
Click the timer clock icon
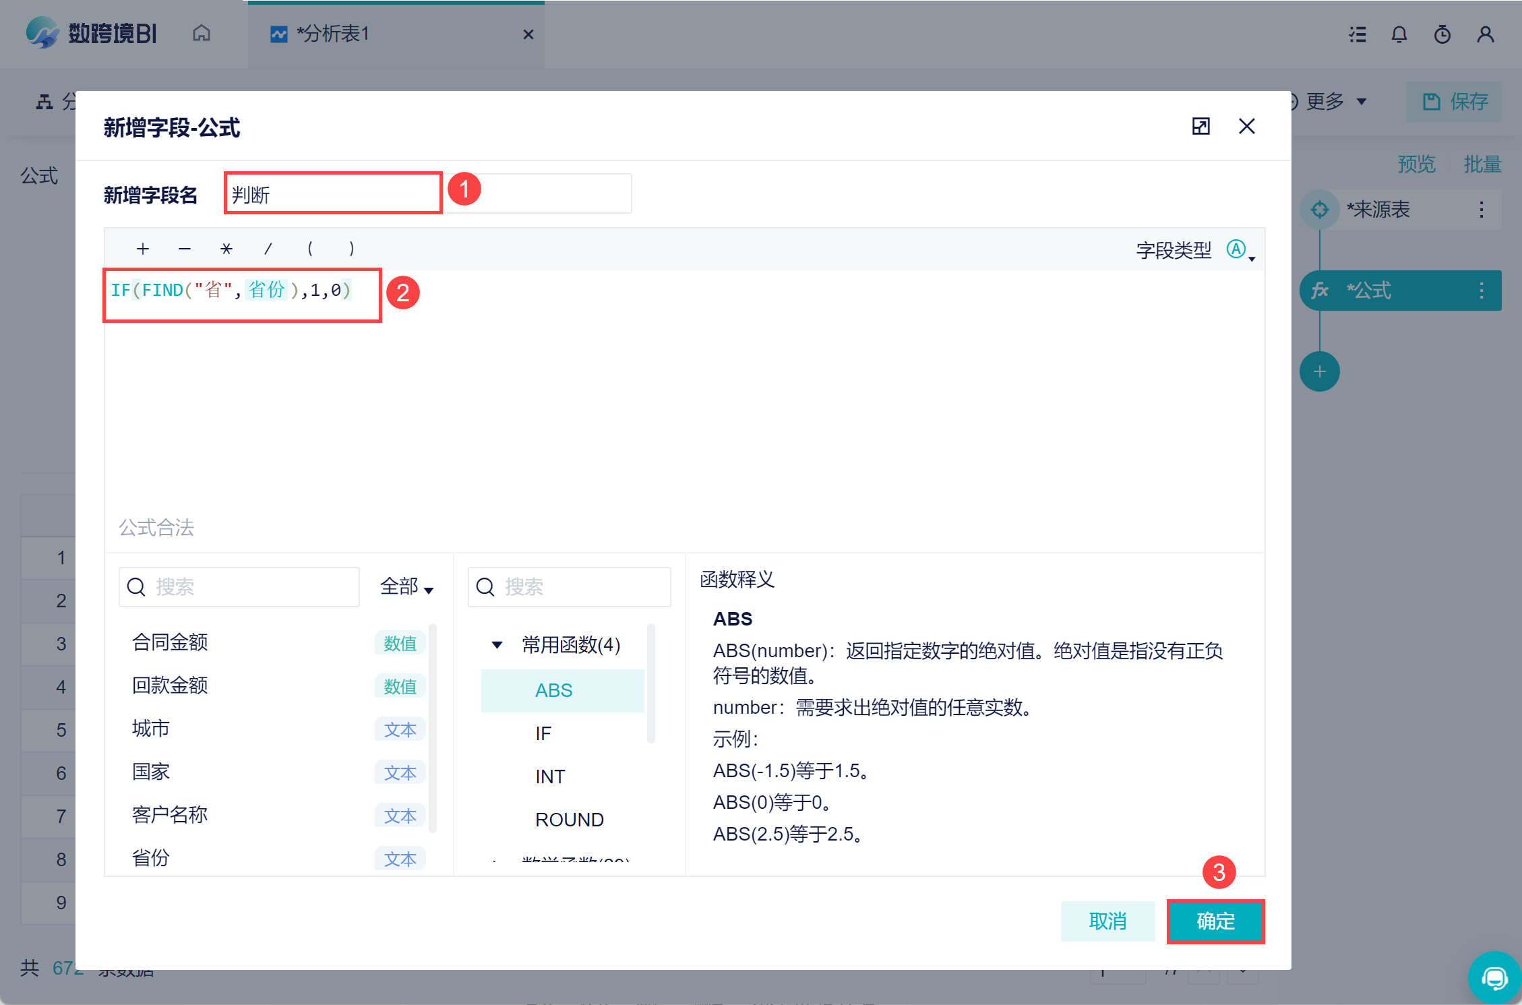[1442, 34]
